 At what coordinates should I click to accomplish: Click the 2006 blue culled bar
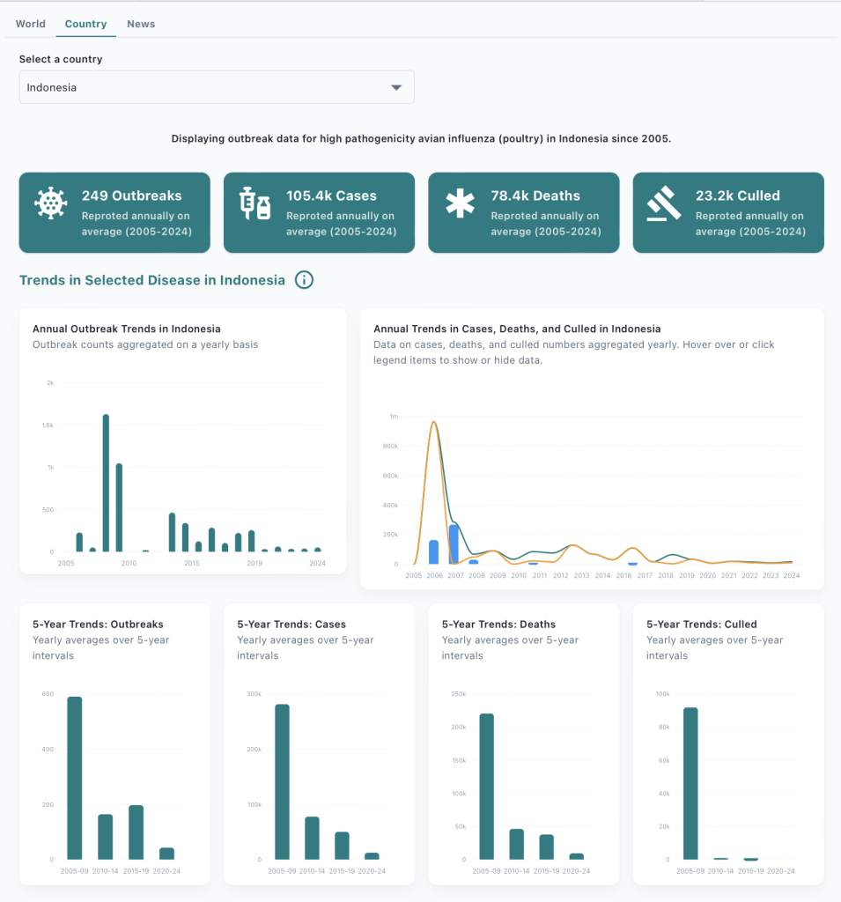click(x=433, y=552)
